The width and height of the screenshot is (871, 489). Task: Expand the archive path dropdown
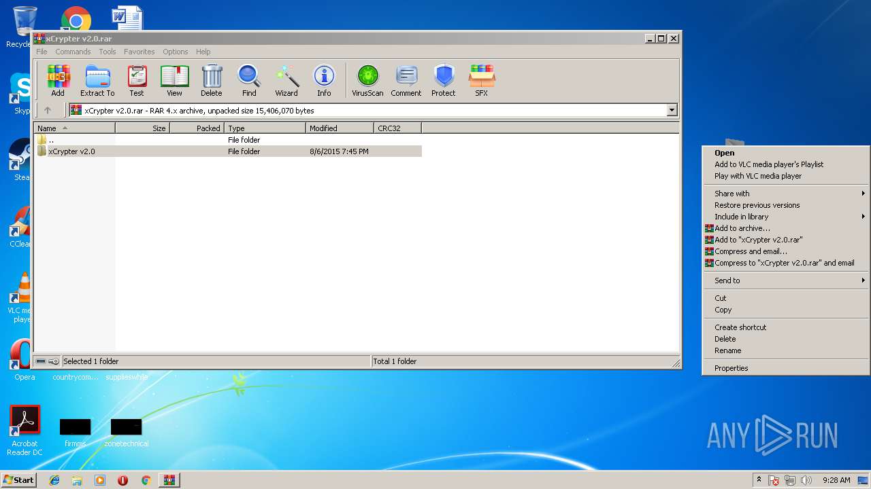pyautogui.click(x=672, y=110)
